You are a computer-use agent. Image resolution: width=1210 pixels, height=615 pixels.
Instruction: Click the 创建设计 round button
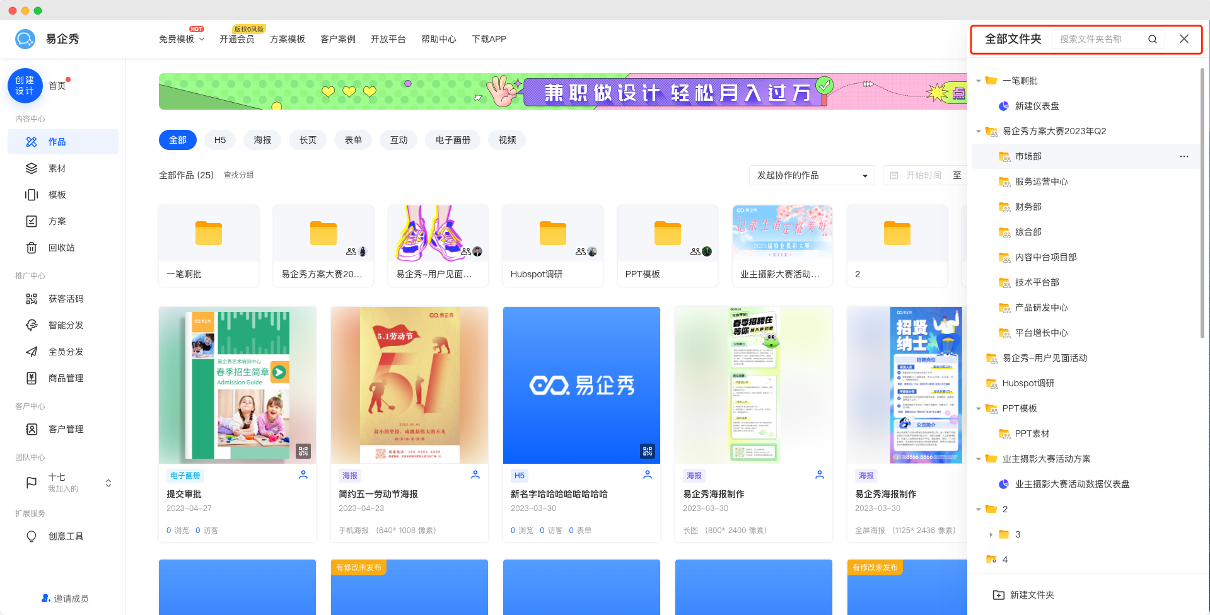point(25,86)
